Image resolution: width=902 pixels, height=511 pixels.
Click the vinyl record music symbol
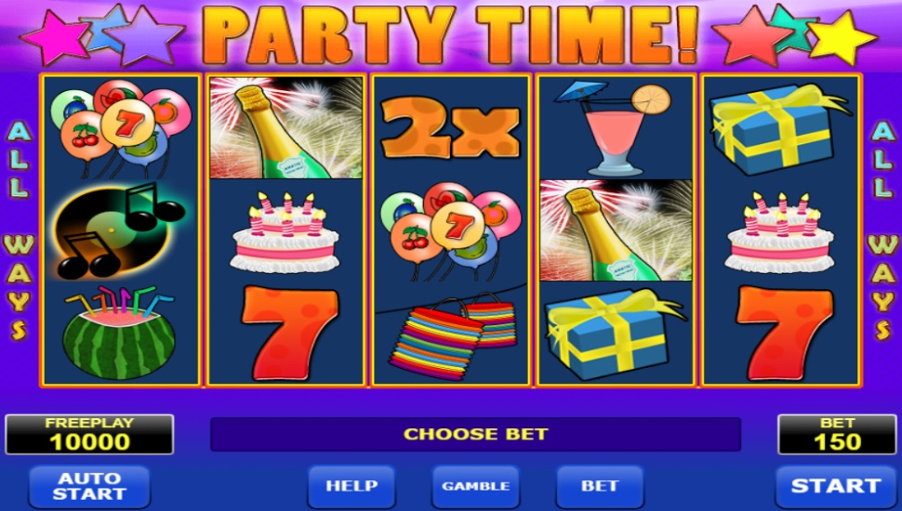tap(119, 230)
